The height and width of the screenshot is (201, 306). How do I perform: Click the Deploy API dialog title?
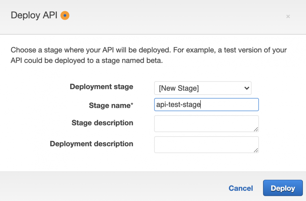(34, 15)
